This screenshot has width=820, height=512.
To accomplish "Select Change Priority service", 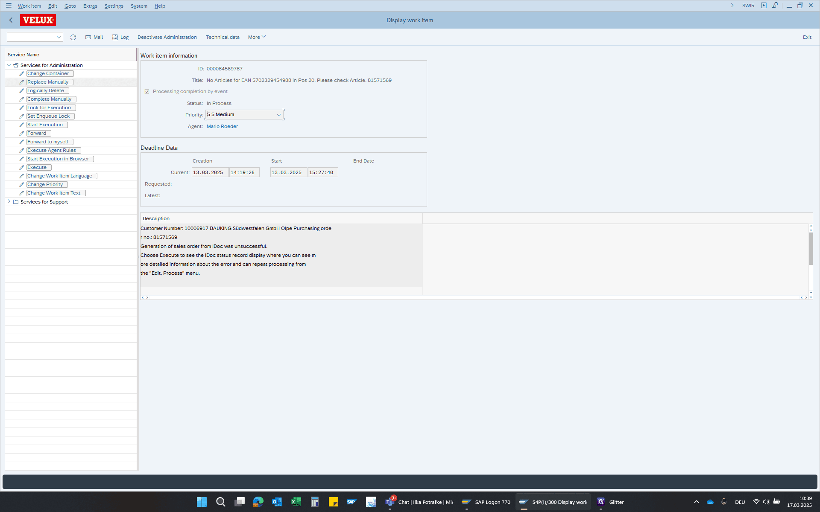I will coord(47,184).
